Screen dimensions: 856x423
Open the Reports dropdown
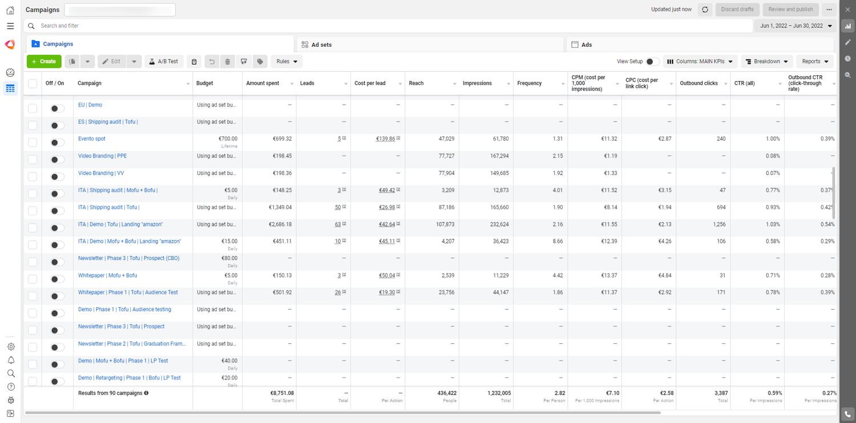point(815,62)
